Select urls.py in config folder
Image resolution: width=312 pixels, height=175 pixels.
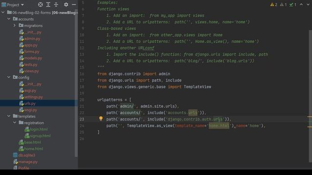(x=30, y=104)
